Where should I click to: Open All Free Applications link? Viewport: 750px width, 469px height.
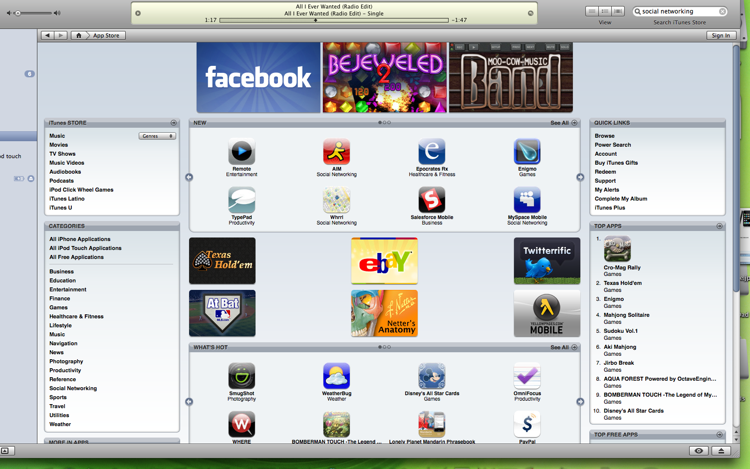(76, 257)
